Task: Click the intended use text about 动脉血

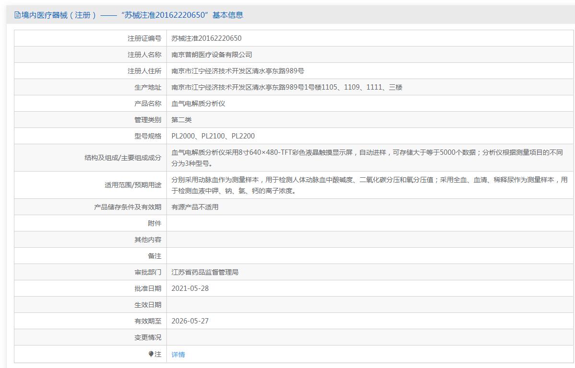Action: 369,185
